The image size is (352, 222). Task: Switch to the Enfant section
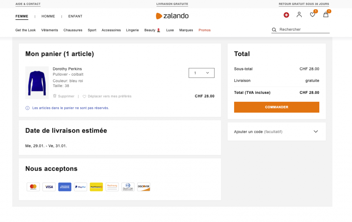point(75,16)
